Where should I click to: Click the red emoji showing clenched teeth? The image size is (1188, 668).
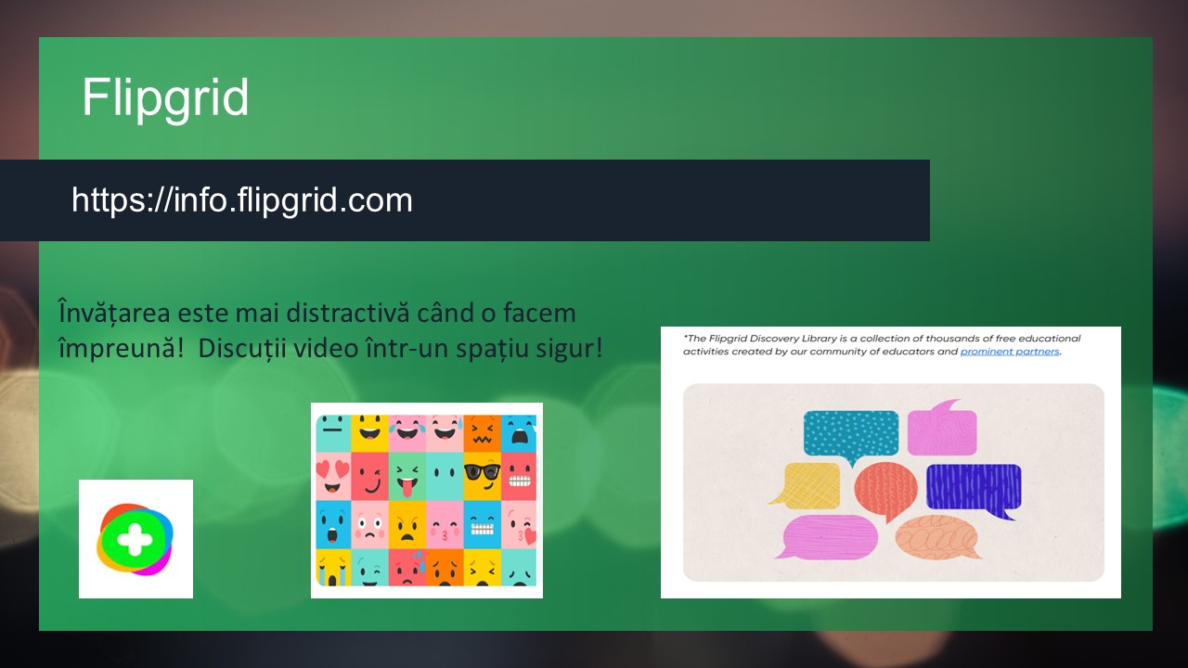click(x=519, y=476)
